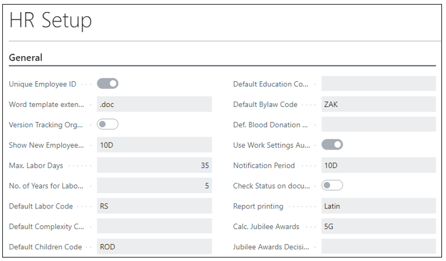The image size is (446, 261).
Task: Click the empty Default Complexity Code field
Action: coord(154,227)
